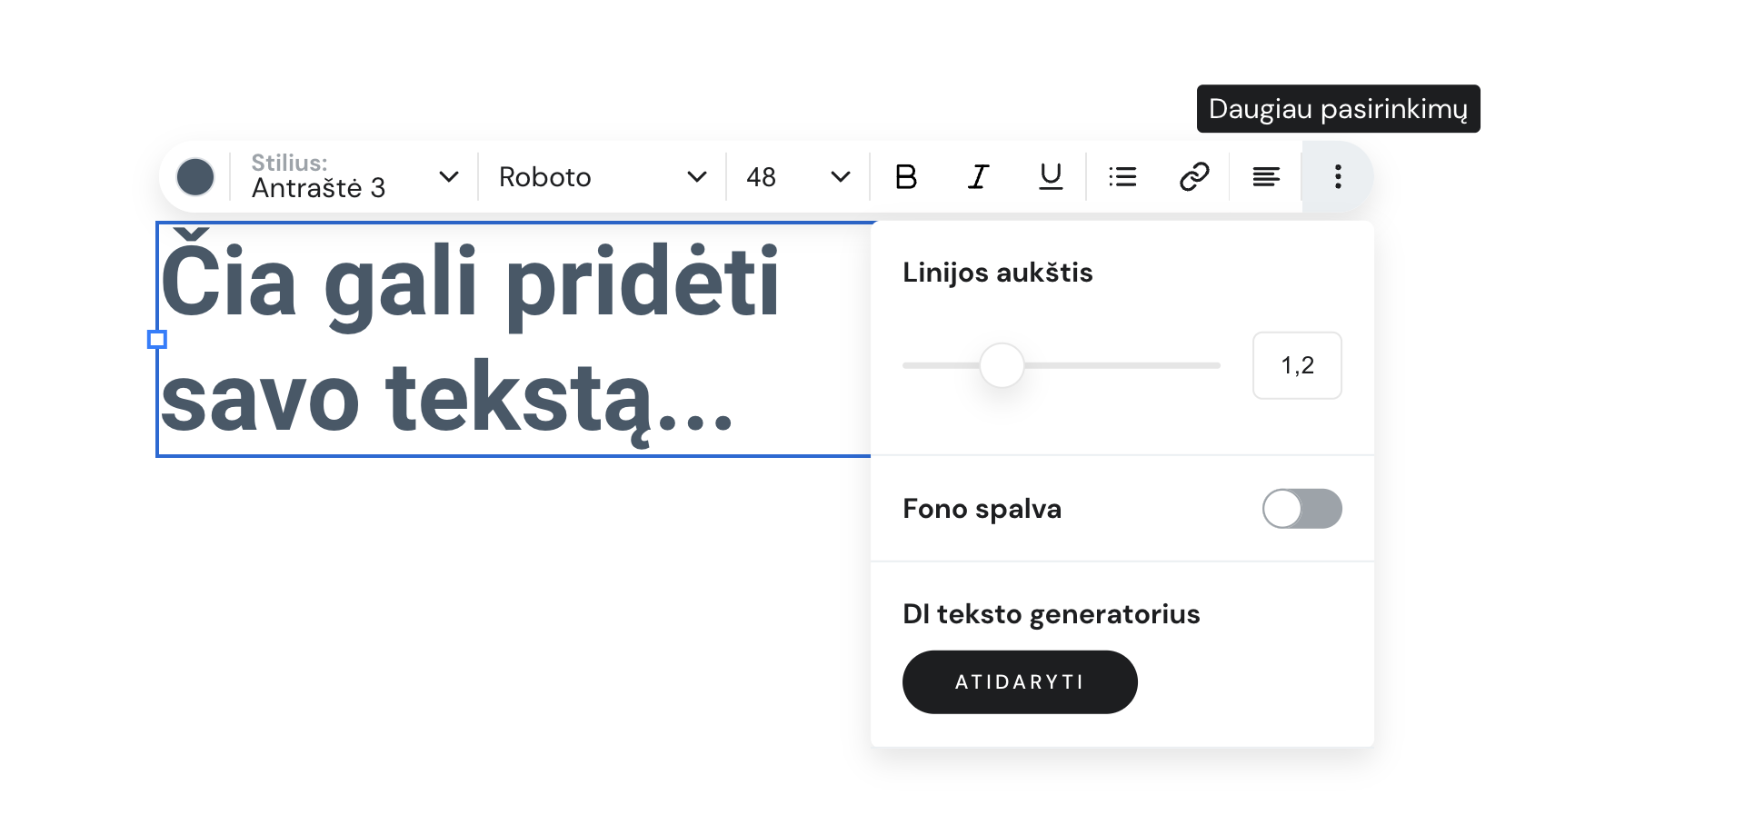Enable the Fono spalva switch
Viewport: 1745px width, 825px height.
pyautogui.click(x=1301, y=509)
